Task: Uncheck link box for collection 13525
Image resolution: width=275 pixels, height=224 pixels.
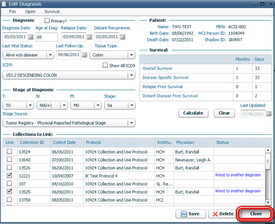Action: pos(9,192)
